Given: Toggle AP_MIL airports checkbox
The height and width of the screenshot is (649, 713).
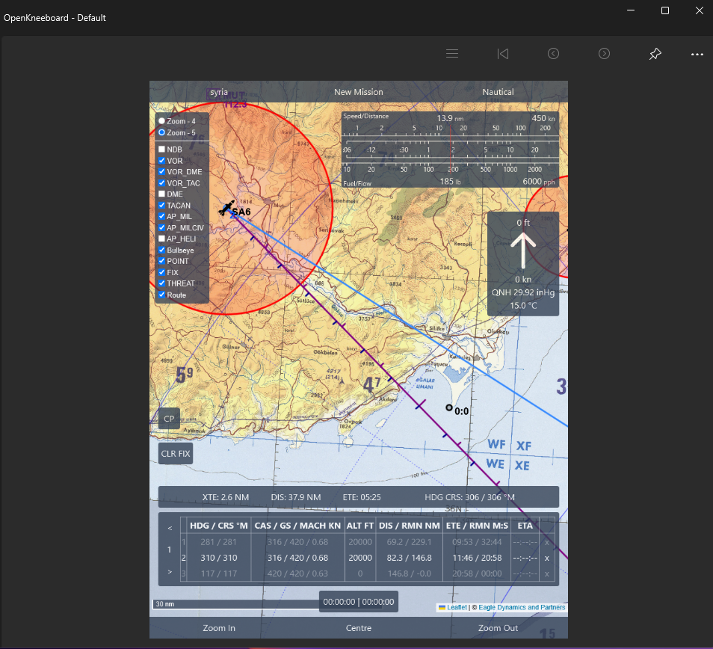Looking at the screenshot, I should click(161, 216).
